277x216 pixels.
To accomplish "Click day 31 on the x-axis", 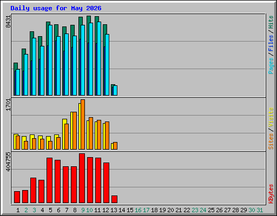I will coord(260,210).
